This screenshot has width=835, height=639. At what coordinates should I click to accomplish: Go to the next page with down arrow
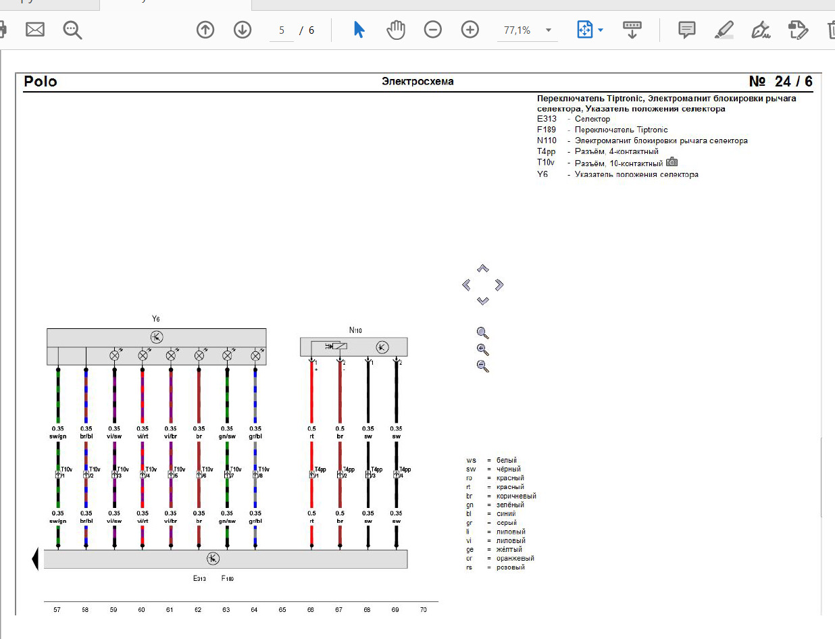click(242, 30)
